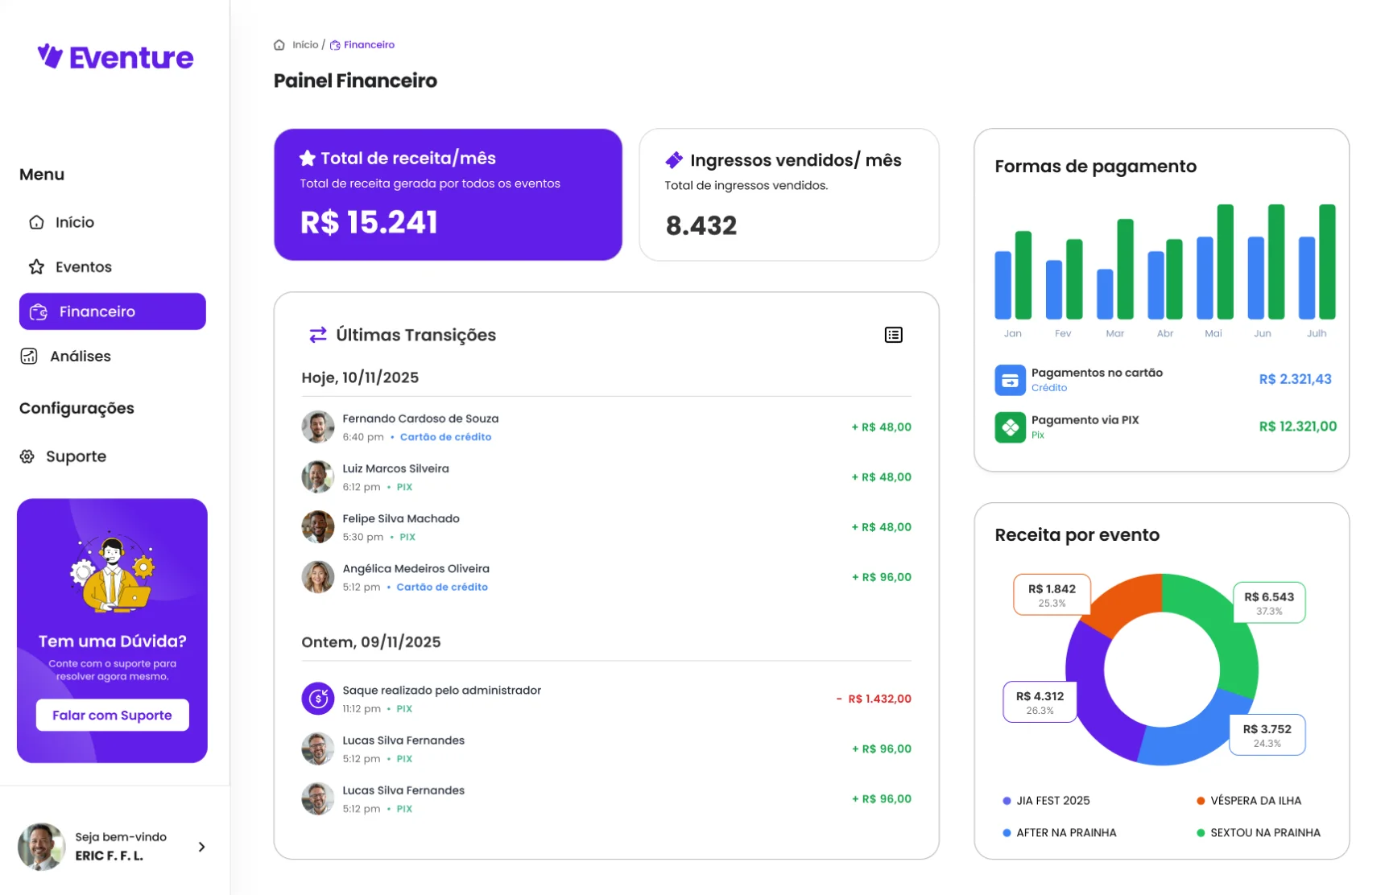Click Angélica Medeiros Oliveira's avatar
The width and height of the screenshot is (1385, 895).
[318, 577]
